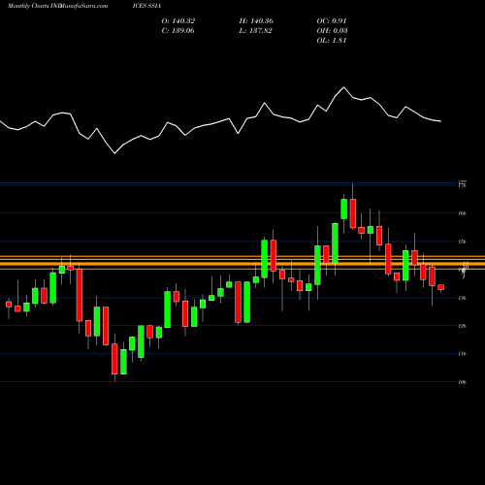Select the "ICES SSIA" symbol label
The image size is (485, 485).
pos(146,6)
